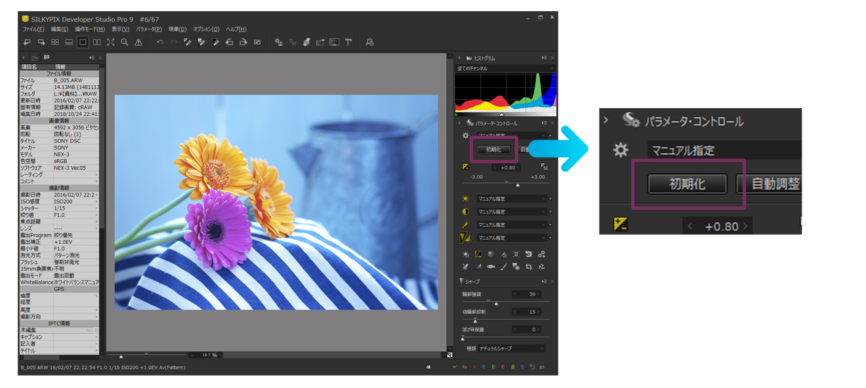Open the 編集(E) menu

60,29
